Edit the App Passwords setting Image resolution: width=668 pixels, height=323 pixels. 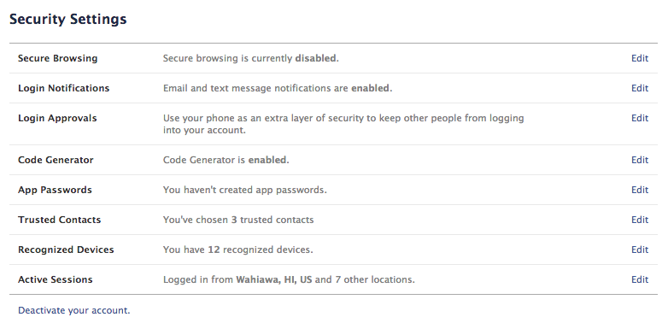640,190
